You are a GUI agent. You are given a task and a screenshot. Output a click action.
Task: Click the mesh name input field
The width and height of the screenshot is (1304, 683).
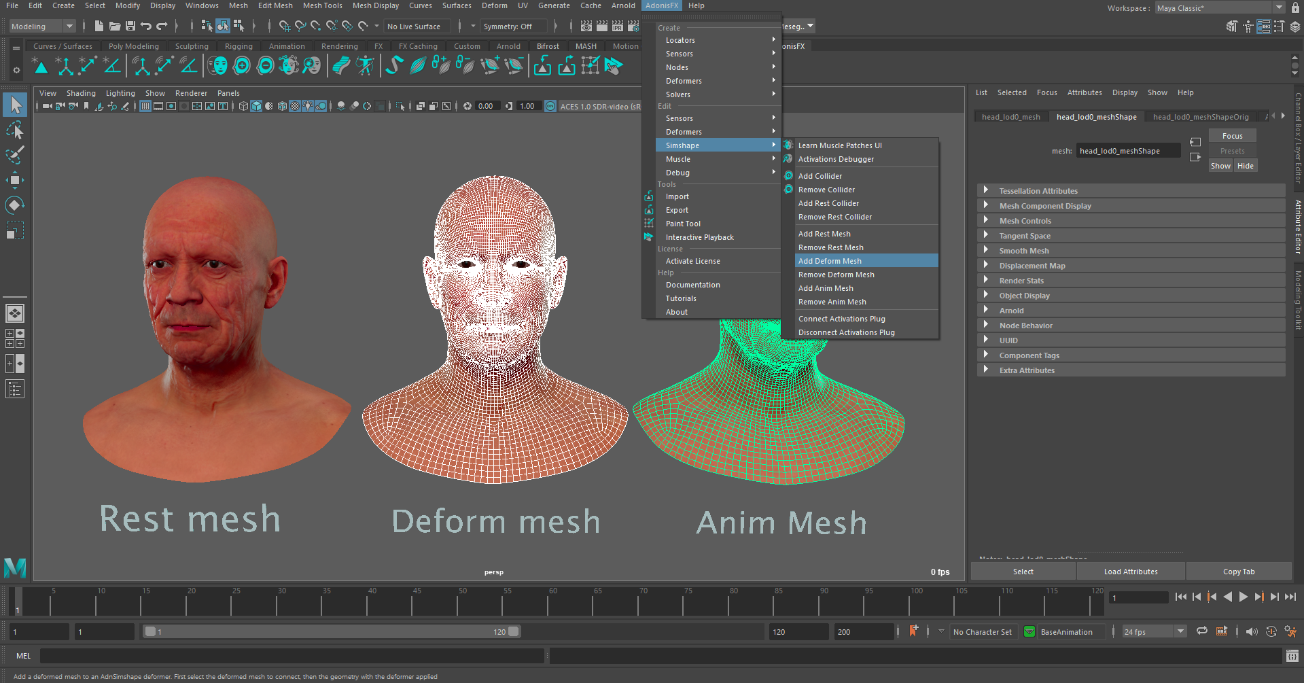click(1129, 151)
